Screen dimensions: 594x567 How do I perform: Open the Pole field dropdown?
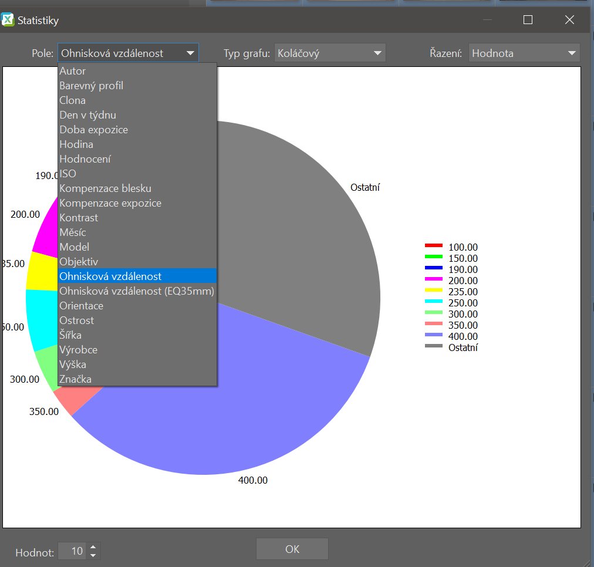(x=128, y=53)
